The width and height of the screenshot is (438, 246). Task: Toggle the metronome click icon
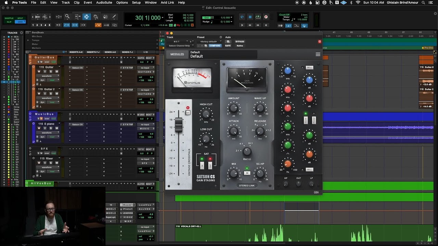[288, 25]
